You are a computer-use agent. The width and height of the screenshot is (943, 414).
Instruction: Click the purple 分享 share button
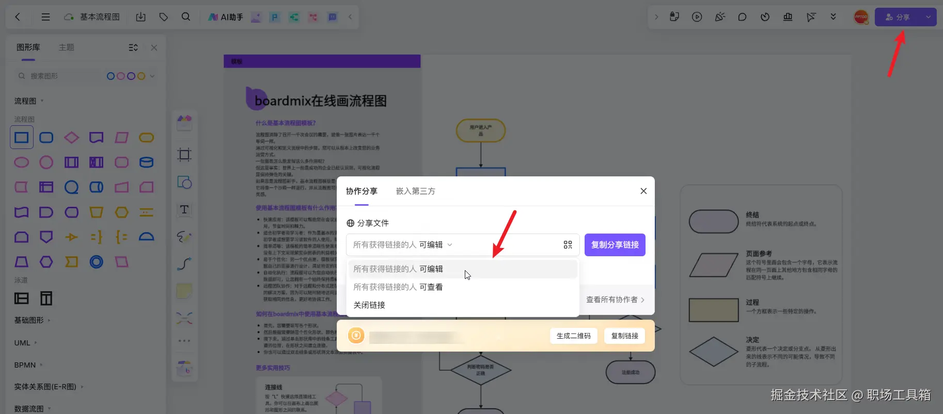click(x=898, y=17)
